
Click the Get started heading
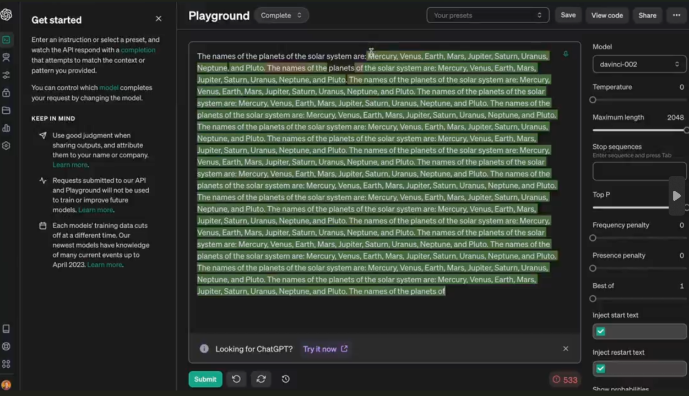56,20
